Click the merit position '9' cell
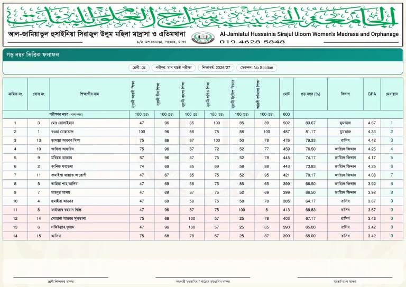The width and height of the screenshot is (406, 287). [392, 201]
